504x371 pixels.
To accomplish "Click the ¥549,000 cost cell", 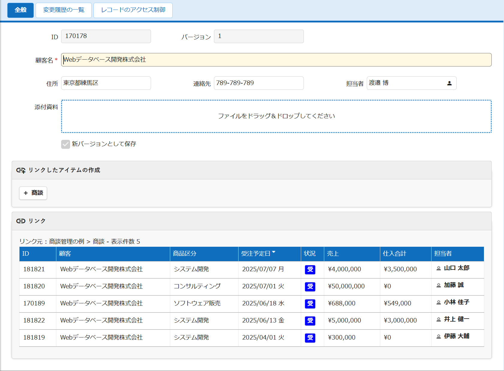I will click(x=405, y=304).
